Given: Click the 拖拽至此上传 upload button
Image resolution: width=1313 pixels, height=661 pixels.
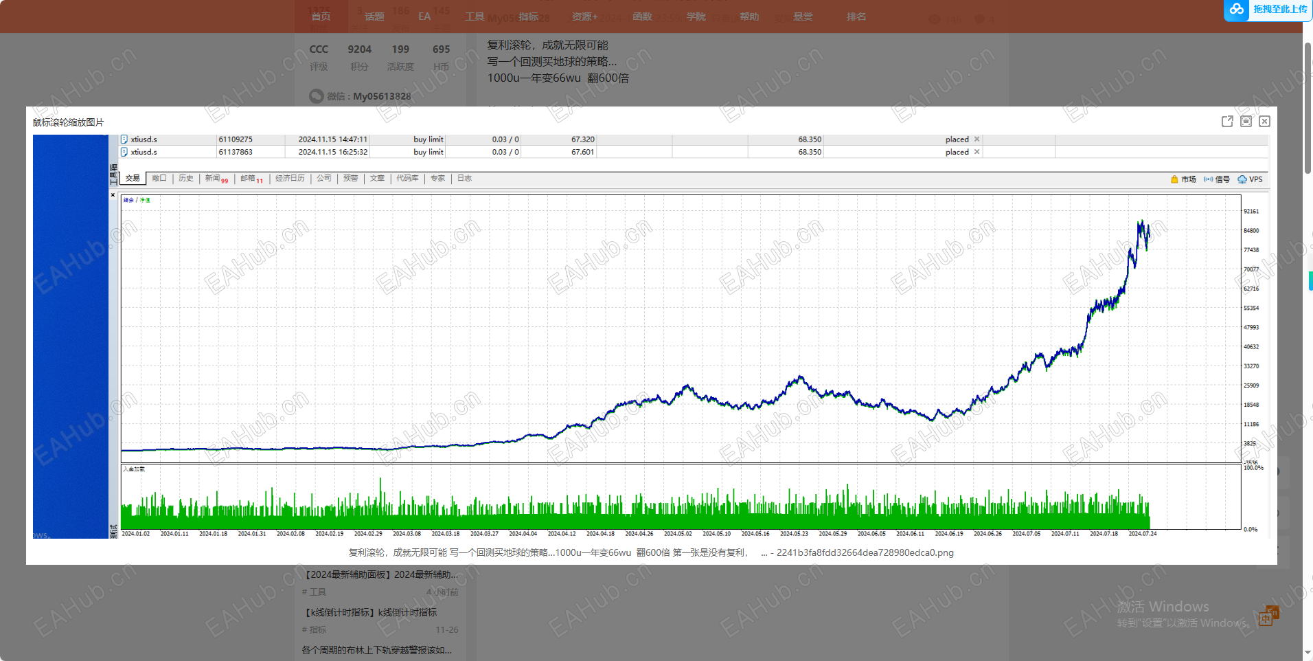Looking at the screenshot, I should point(1280,10).
